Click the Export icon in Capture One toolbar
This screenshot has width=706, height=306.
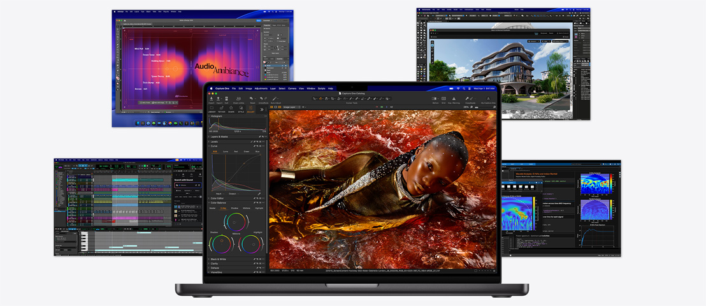click(x=219, y=99)
